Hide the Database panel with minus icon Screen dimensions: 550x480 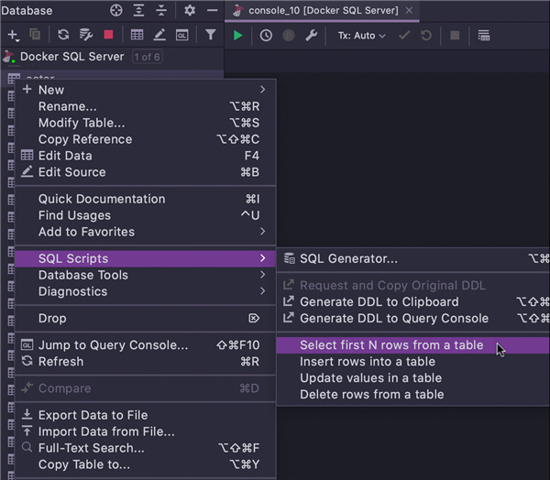pos(213,10)
